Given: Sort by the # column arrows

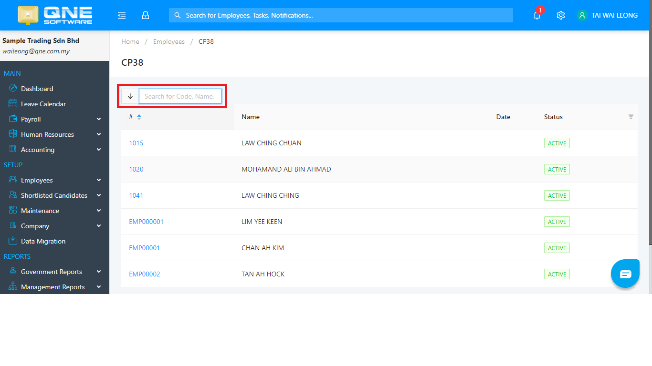Looking at the screenshot, I should coord(139,117).
